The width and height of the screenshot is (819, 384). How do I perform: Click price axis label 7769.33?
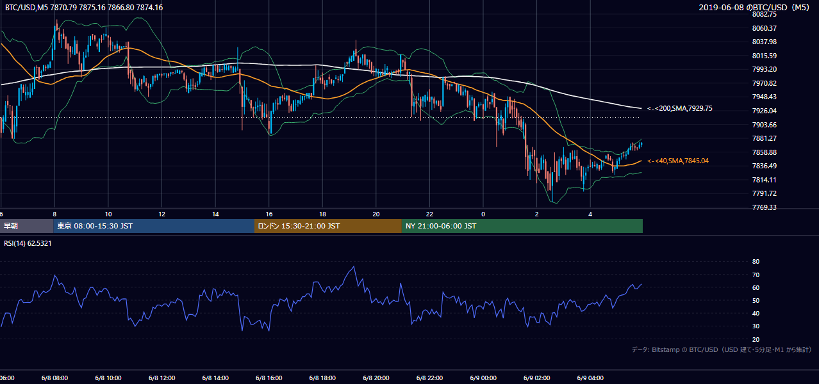[765, 207]
